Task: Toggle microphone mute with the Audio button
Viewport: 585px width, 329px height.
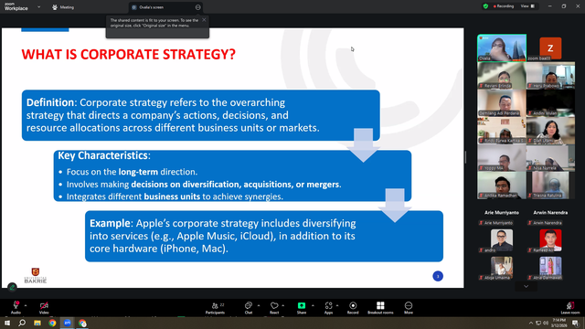Action: coord(16,308)
